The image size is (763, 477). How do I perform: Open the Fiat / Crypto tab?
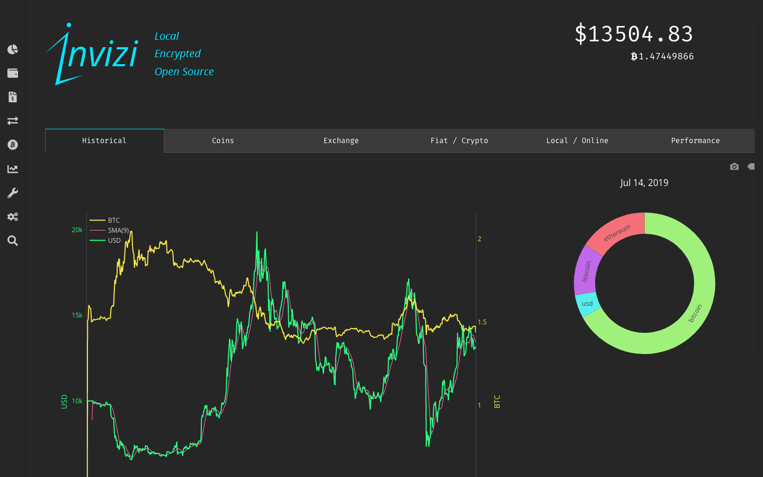459,140
